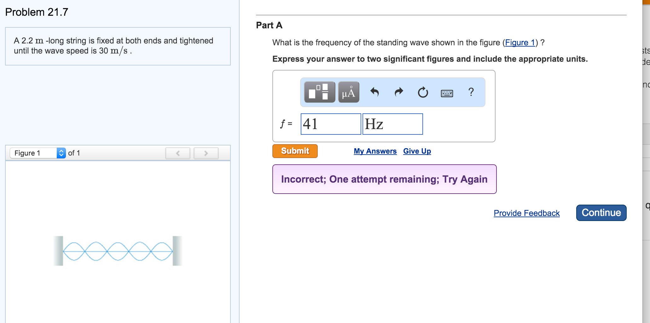This screenshot has height=323, width=650.
Task: Open the Figure 1 hyperlink in question
Action: [520, 42]
